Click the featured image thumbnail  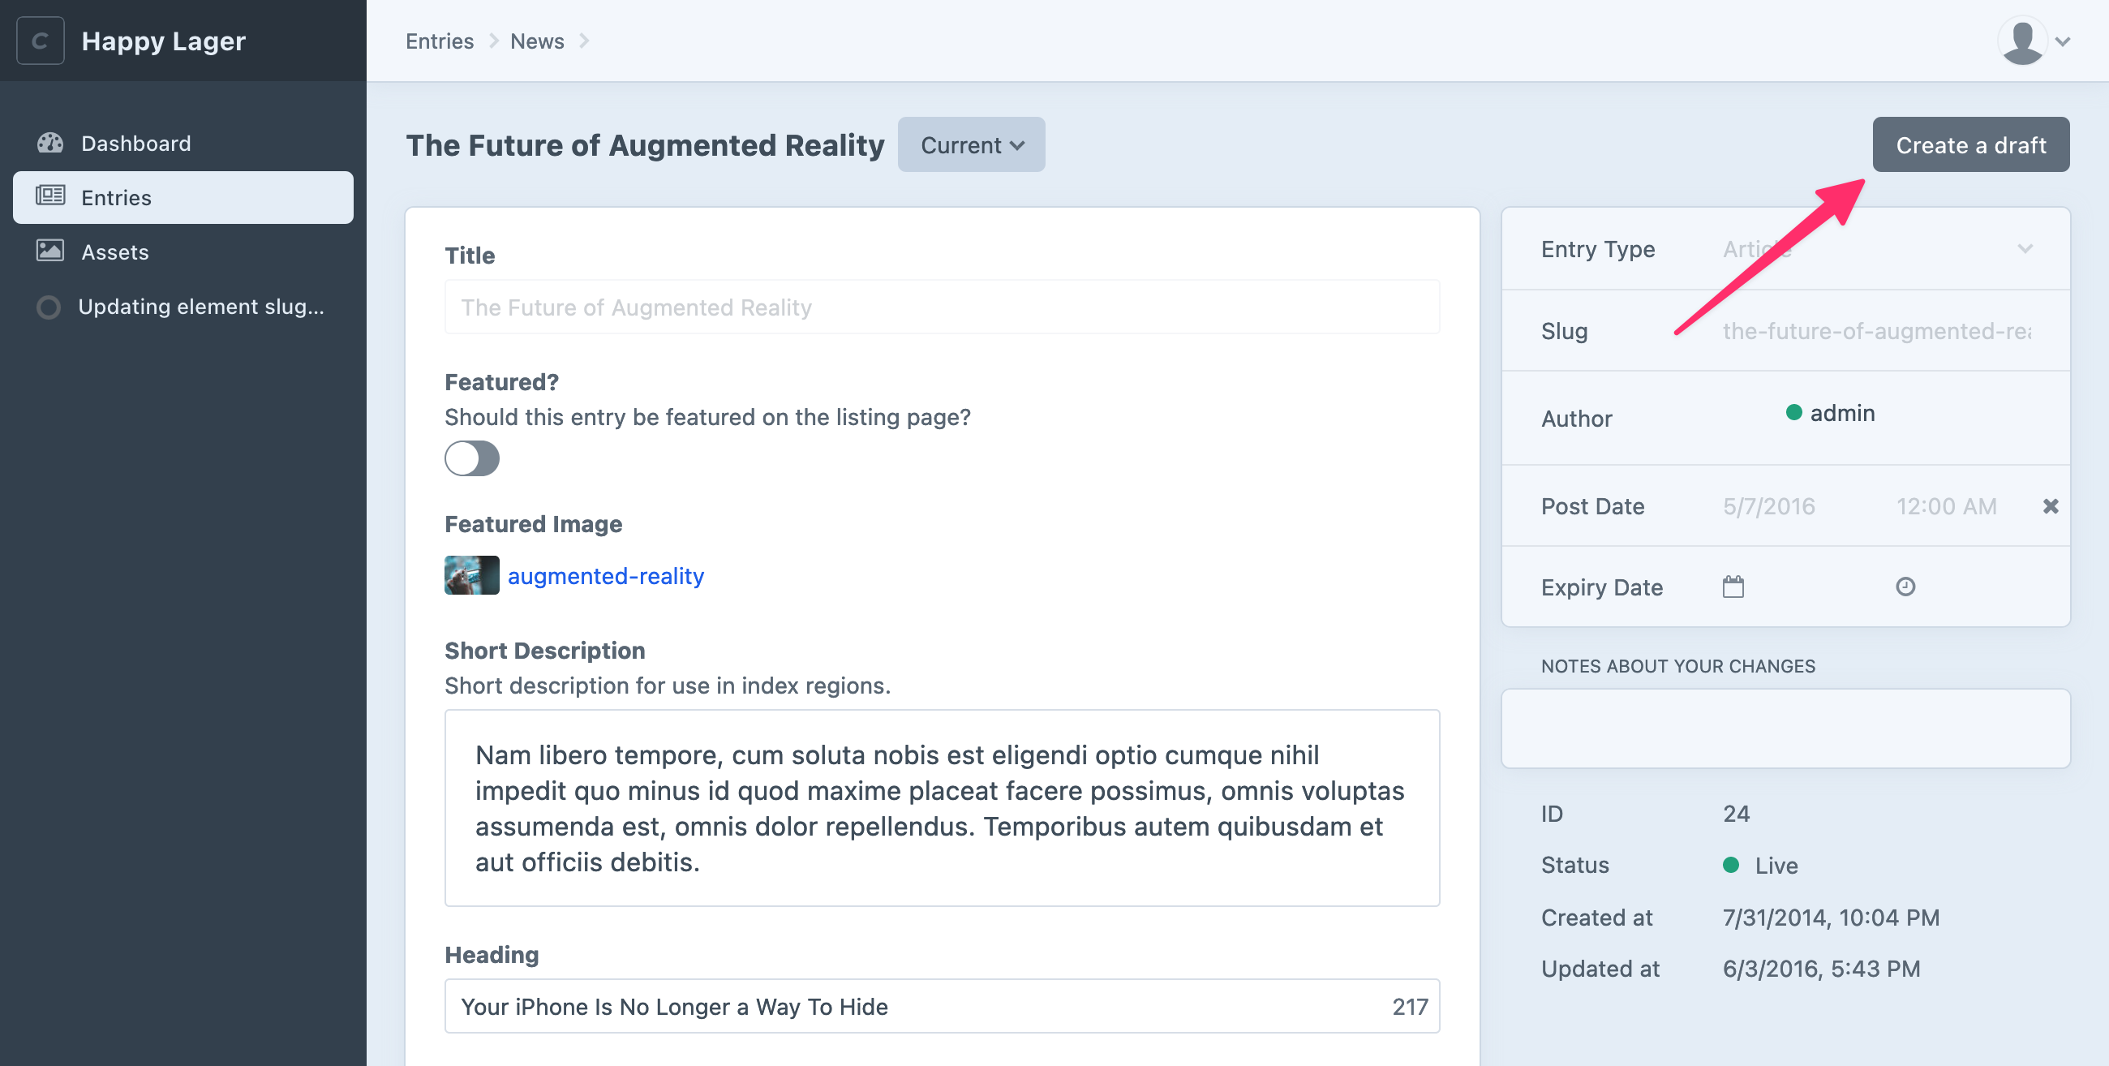coord(471,574)
